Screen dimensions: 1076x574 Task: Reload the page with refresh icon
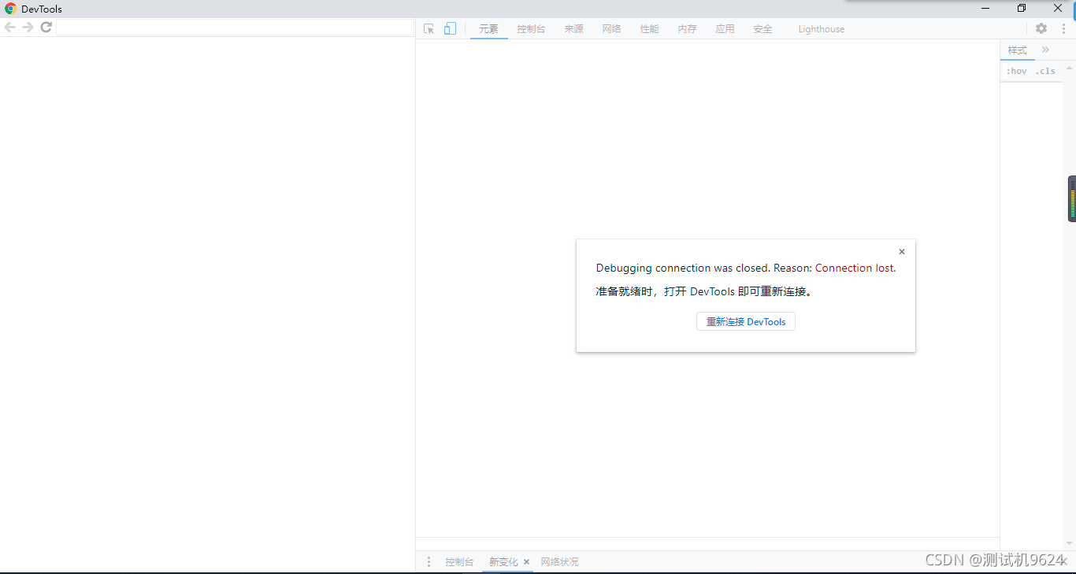(46, 28)
